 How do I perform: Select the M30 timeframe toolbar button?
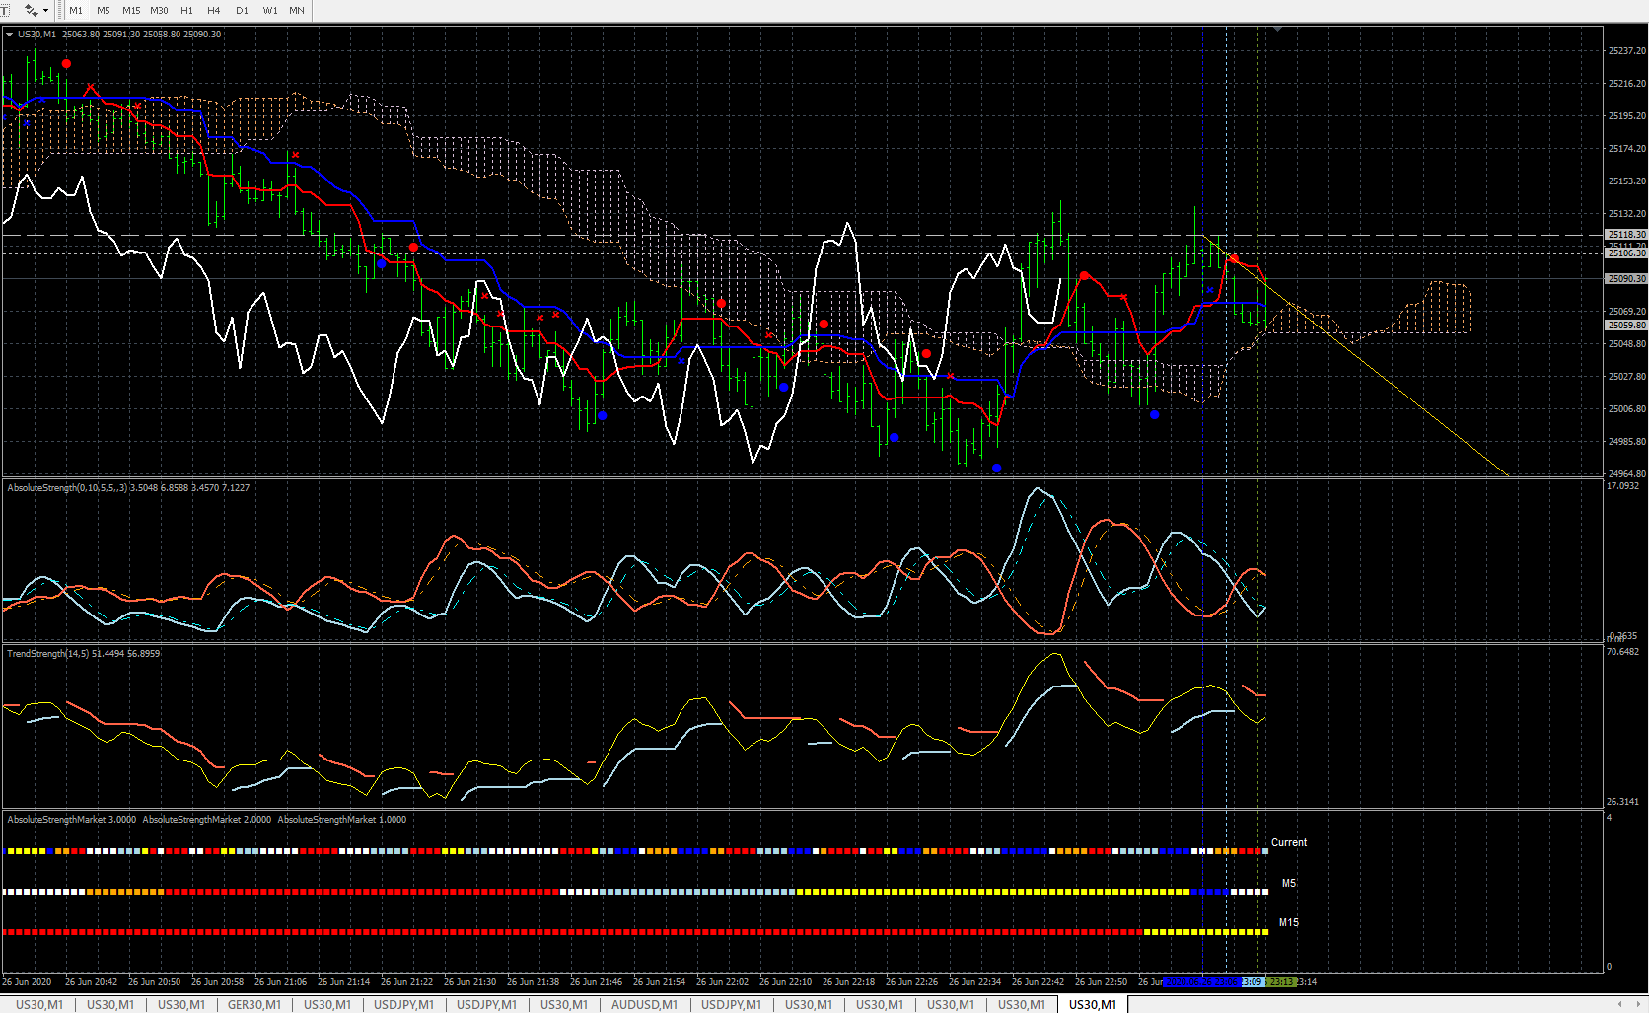[159, 10]
